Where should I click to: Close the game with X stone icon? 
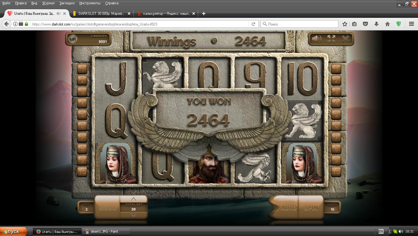[x=346, y=39]
